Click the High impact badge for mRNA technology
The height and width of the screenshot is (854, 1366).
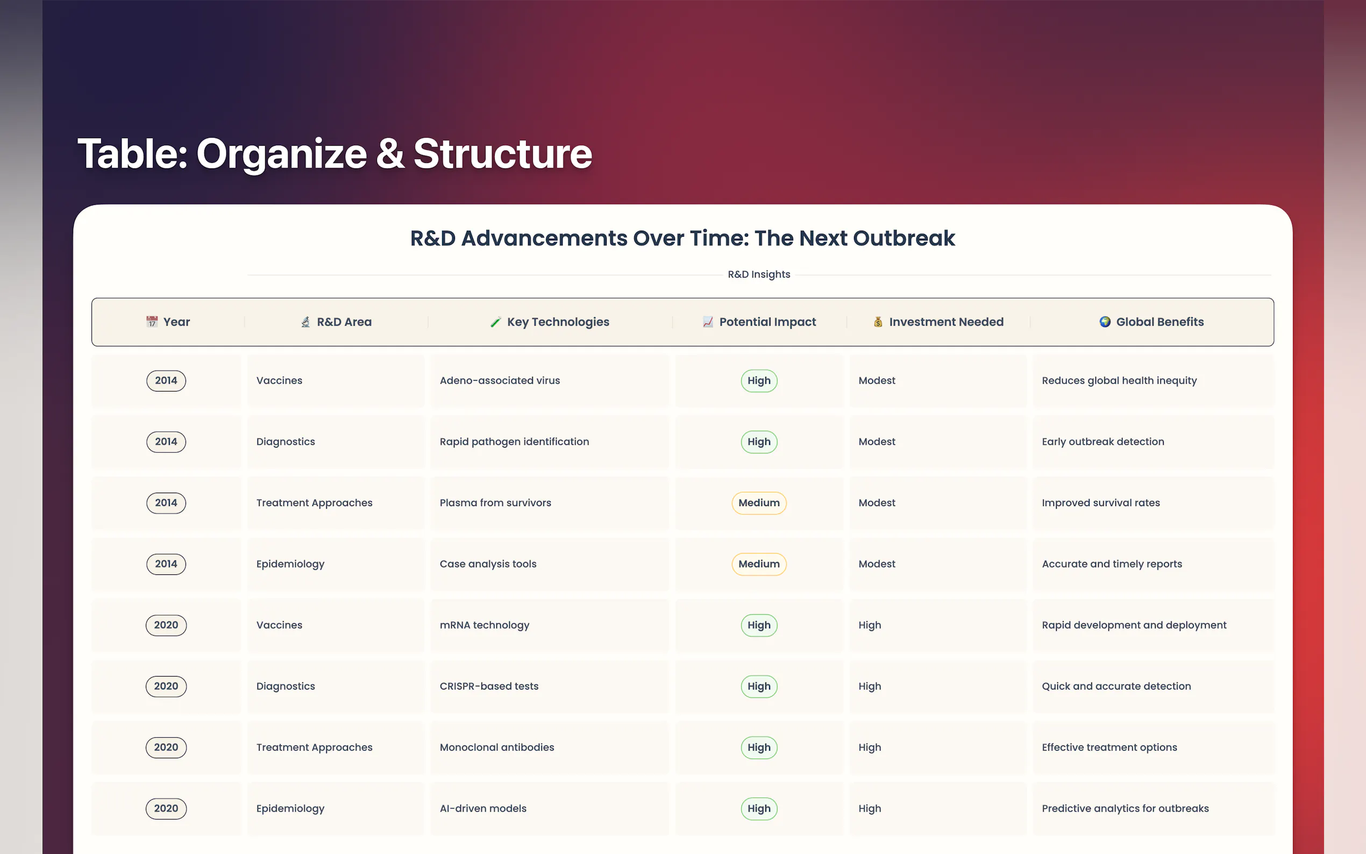[758, 625]
